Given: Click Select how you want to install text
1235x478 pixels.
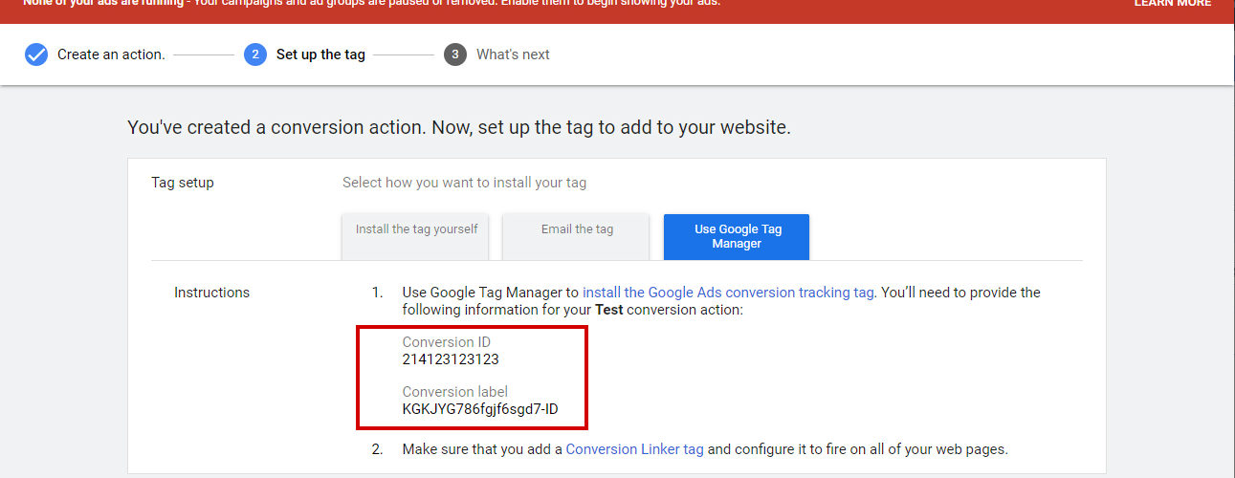Looking at the screenshot, I should (x=464, y=183).
